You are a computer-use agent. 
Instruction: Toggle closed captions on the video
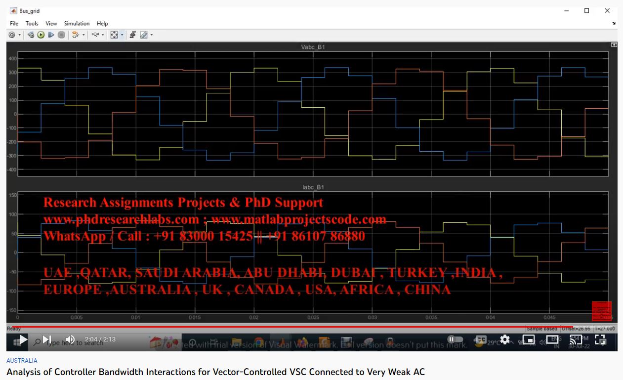pos(480,340)
